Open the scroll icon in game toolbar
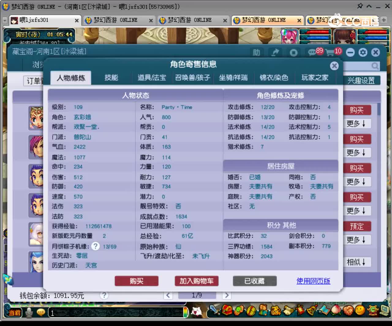Viewport: 392px width, 326px height. click(x=288, y=310)
